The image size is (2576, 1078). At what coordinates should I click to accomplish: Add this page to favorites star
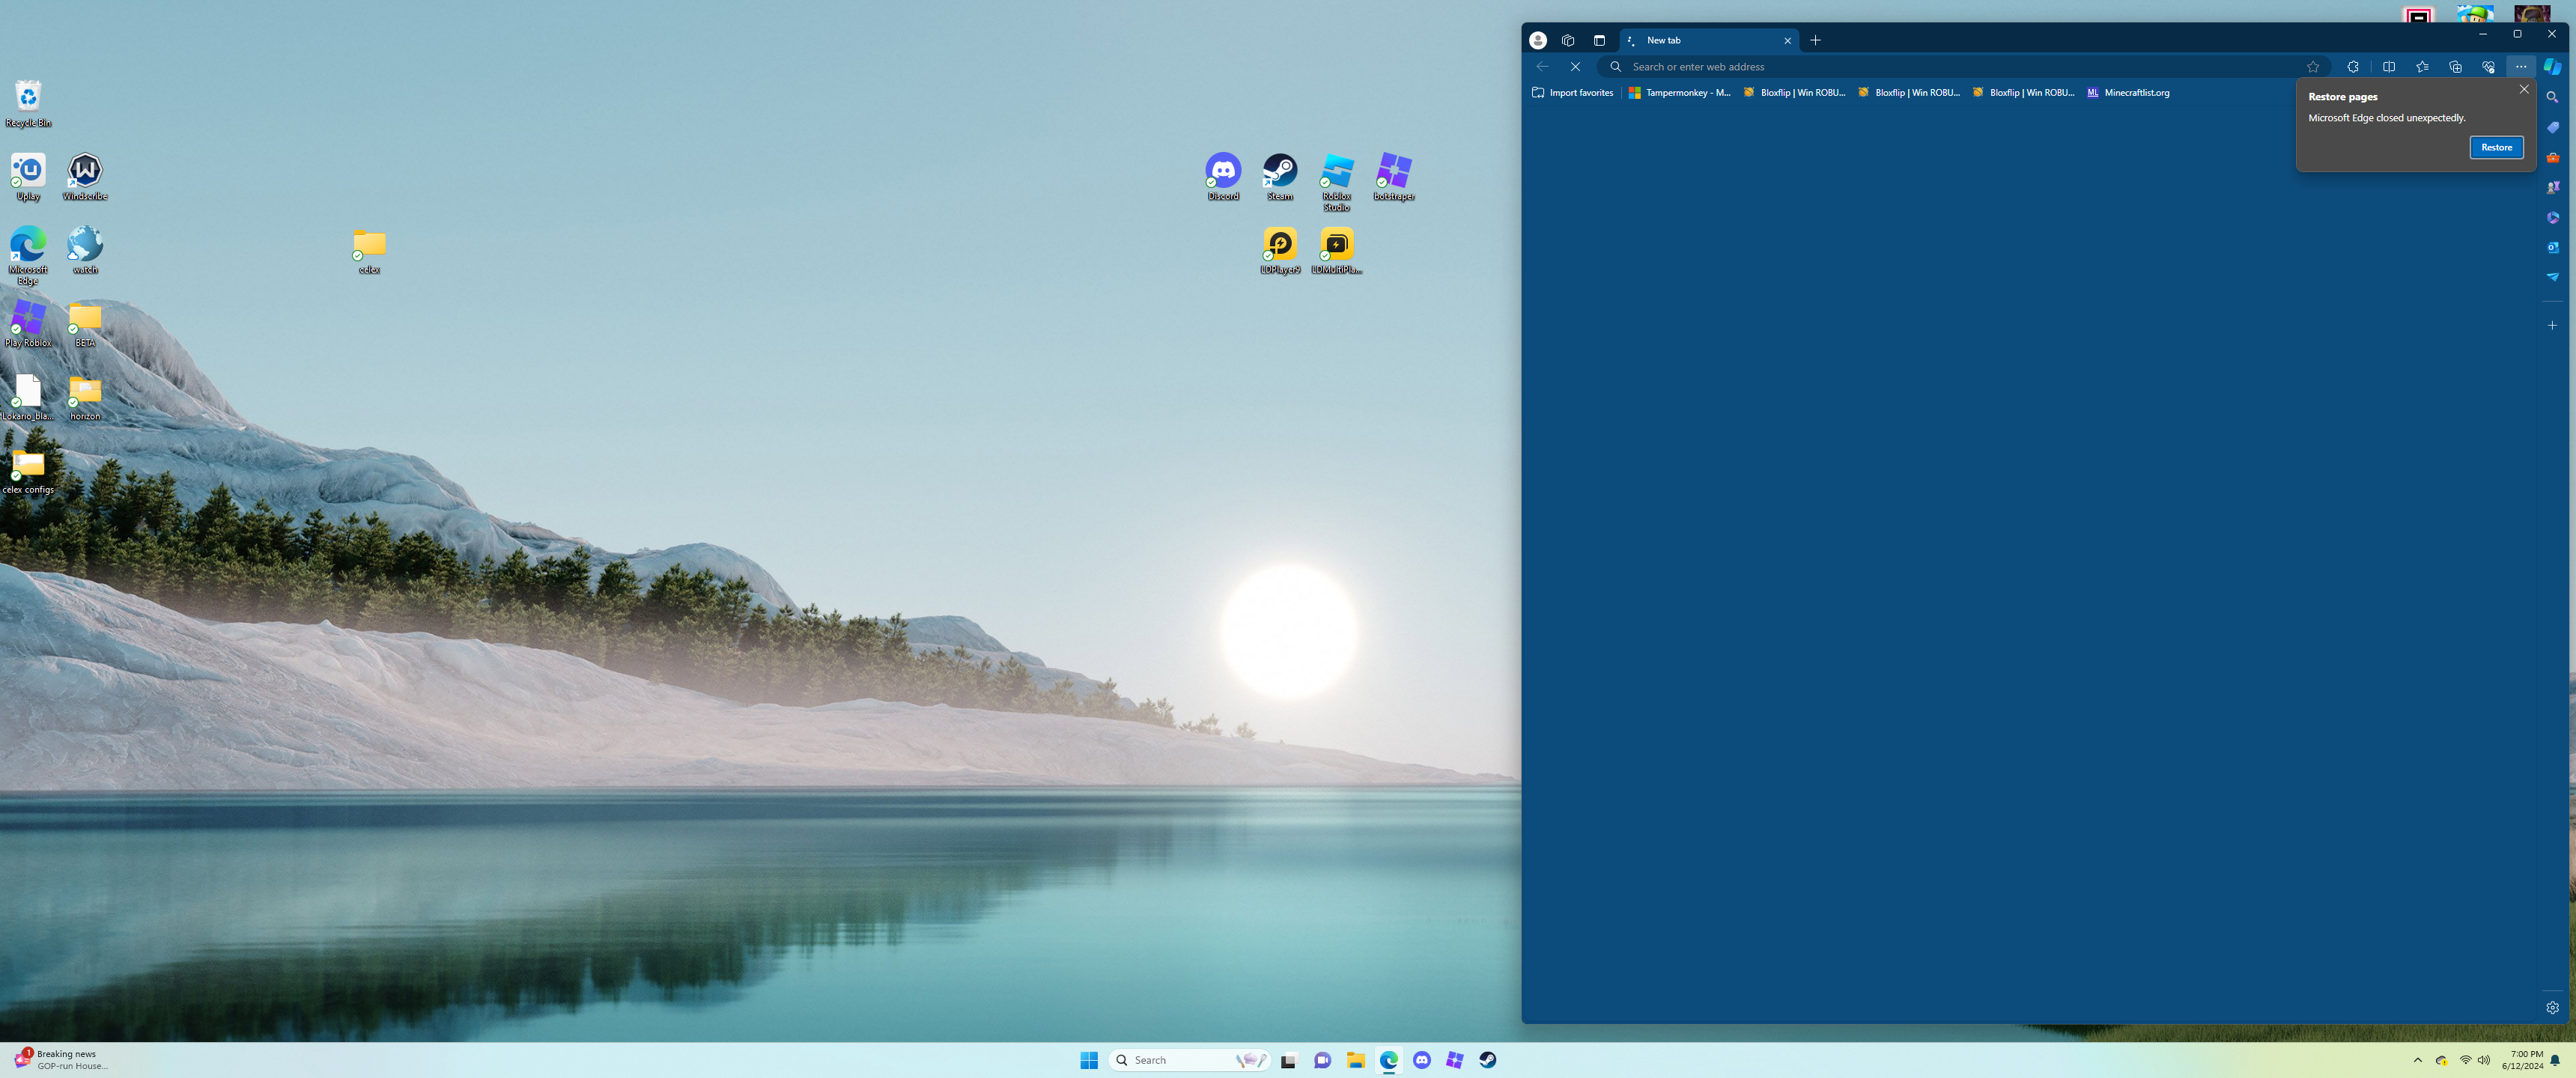[2313, 67]
